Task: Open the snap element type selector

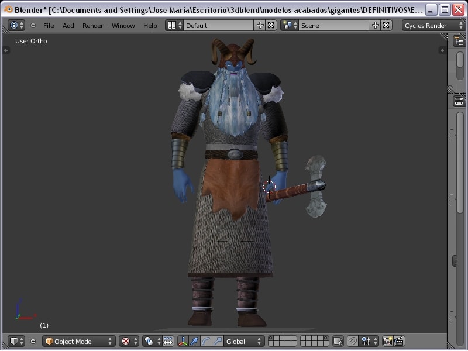Action: (x=369, y=341)
